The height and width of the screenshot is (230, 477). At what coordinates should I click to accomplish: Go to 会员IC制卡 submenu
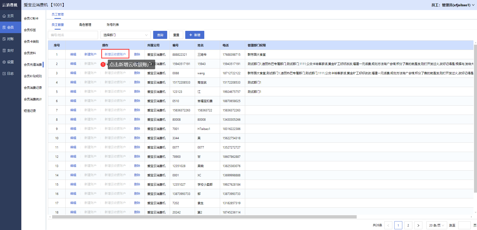pyautogui.click(x=31, y=18)
